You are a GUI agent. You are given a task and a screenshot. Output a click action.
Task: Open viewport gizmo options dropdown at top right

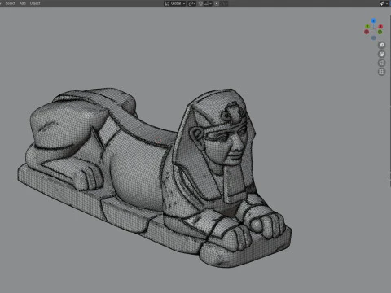[384, 3]
